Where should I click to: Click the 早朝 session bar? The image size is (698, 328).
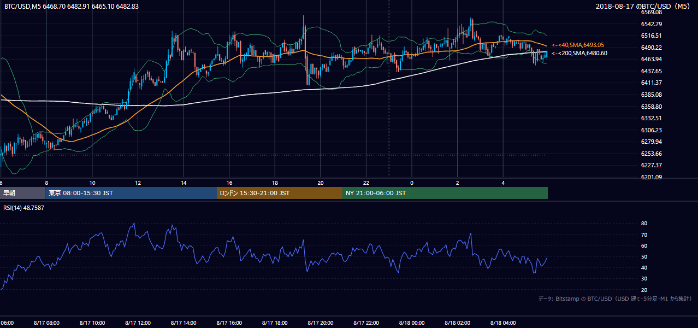(x=22, y=193)
